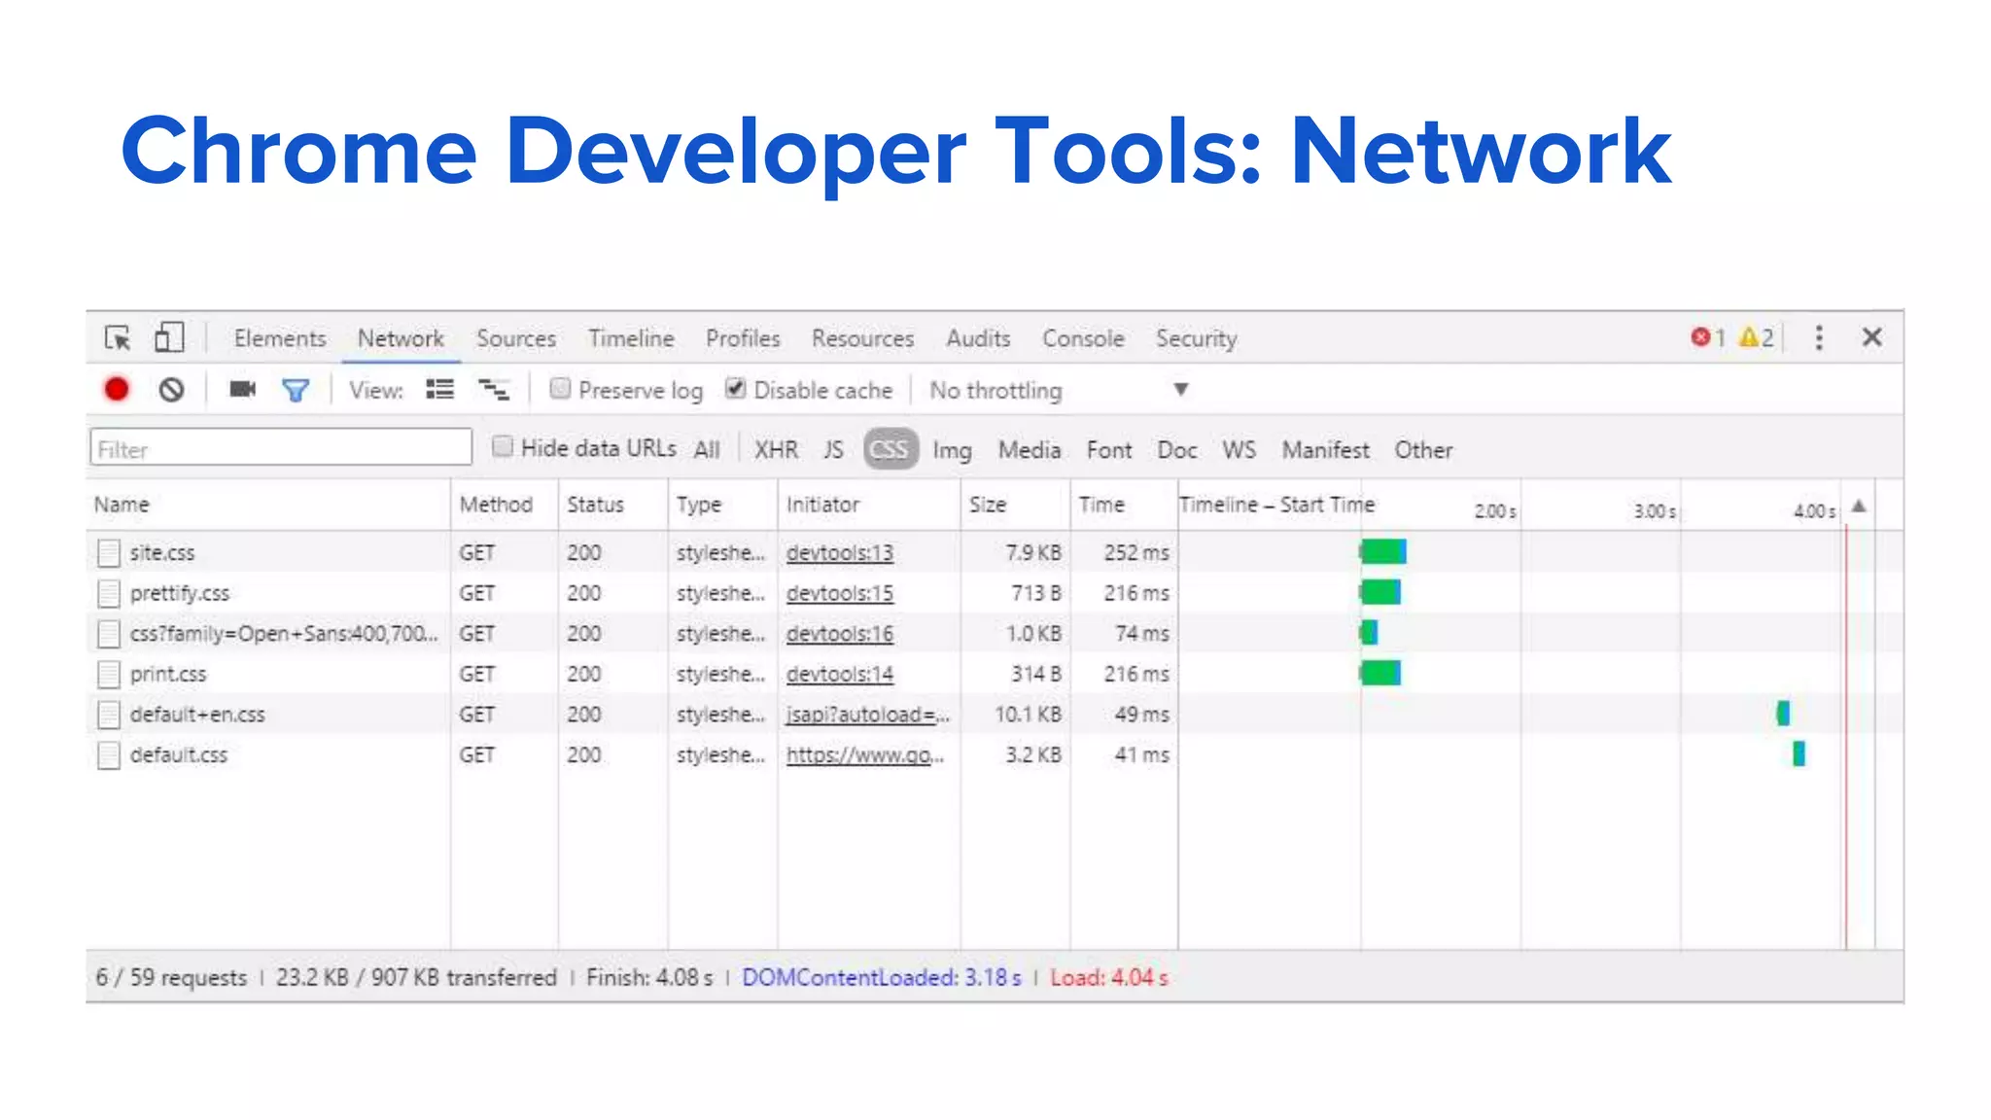Screen dimensions: 1991x1120
Task: Click the print.css file icon
Action: coord(109,674)
